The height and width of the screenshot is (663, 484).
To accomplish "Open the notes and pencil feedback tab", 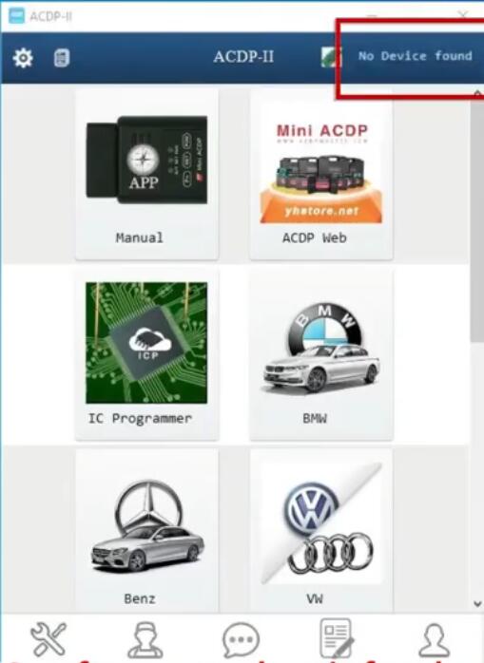I will click(337, 638).
